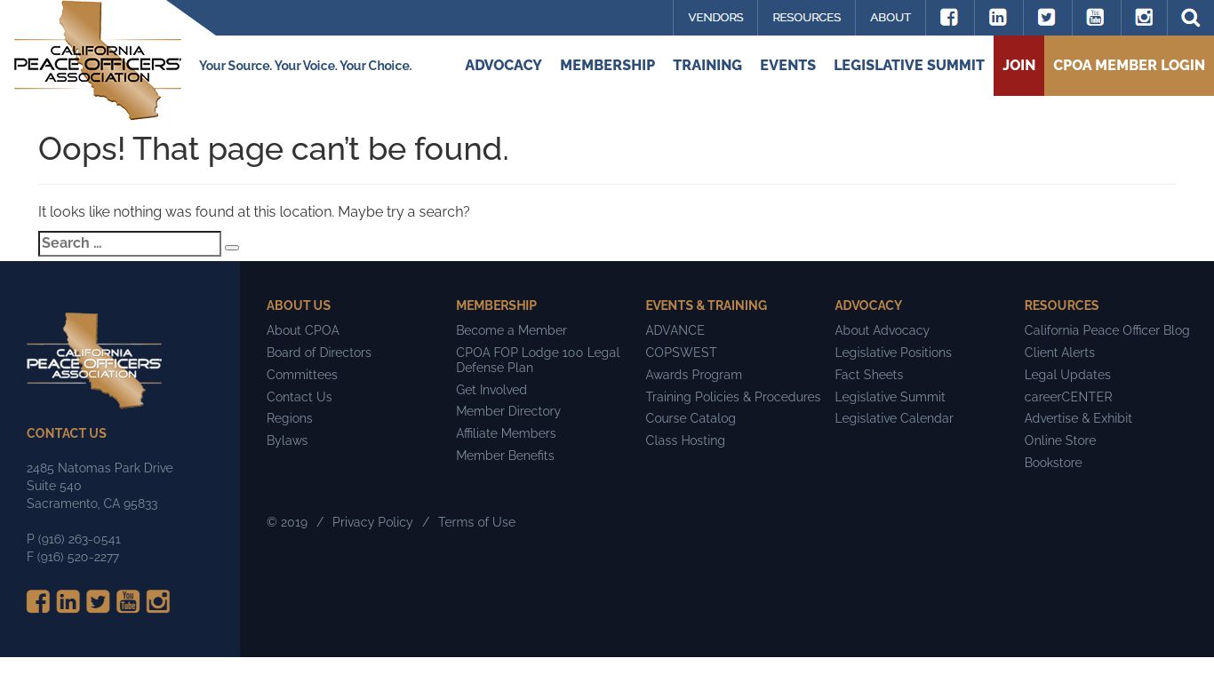
Task: Open the Training main menu
Action: [707, 66]
